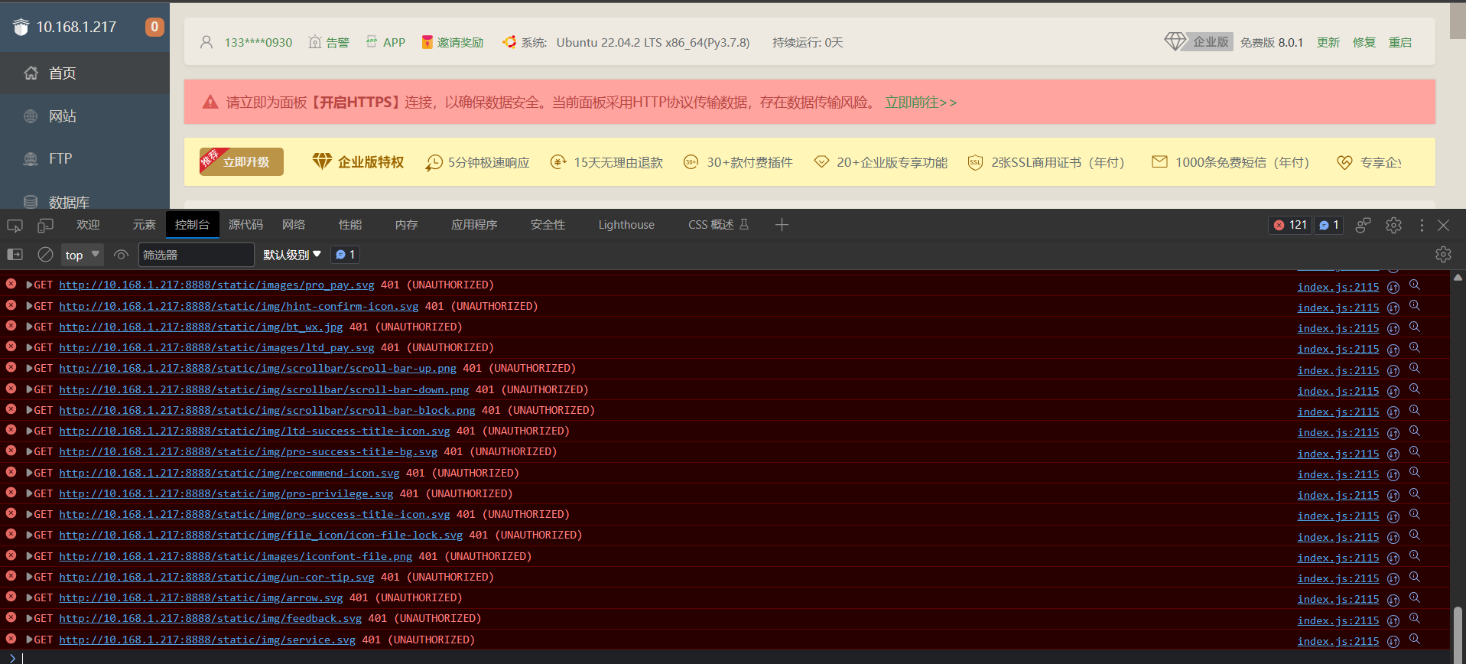Click the network request icon on service.svg row
The height and width of the screenshot is (664, 1466).
[x=1393, y=641]
